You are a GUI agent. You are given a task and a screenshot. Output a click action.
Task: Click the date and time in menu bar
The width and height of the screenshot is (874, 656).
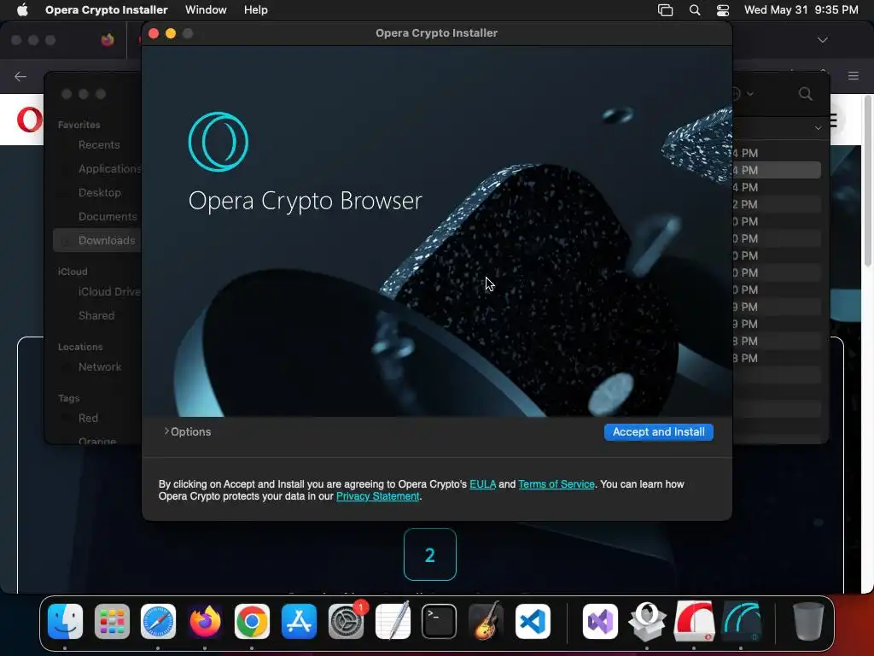(801, 9)
